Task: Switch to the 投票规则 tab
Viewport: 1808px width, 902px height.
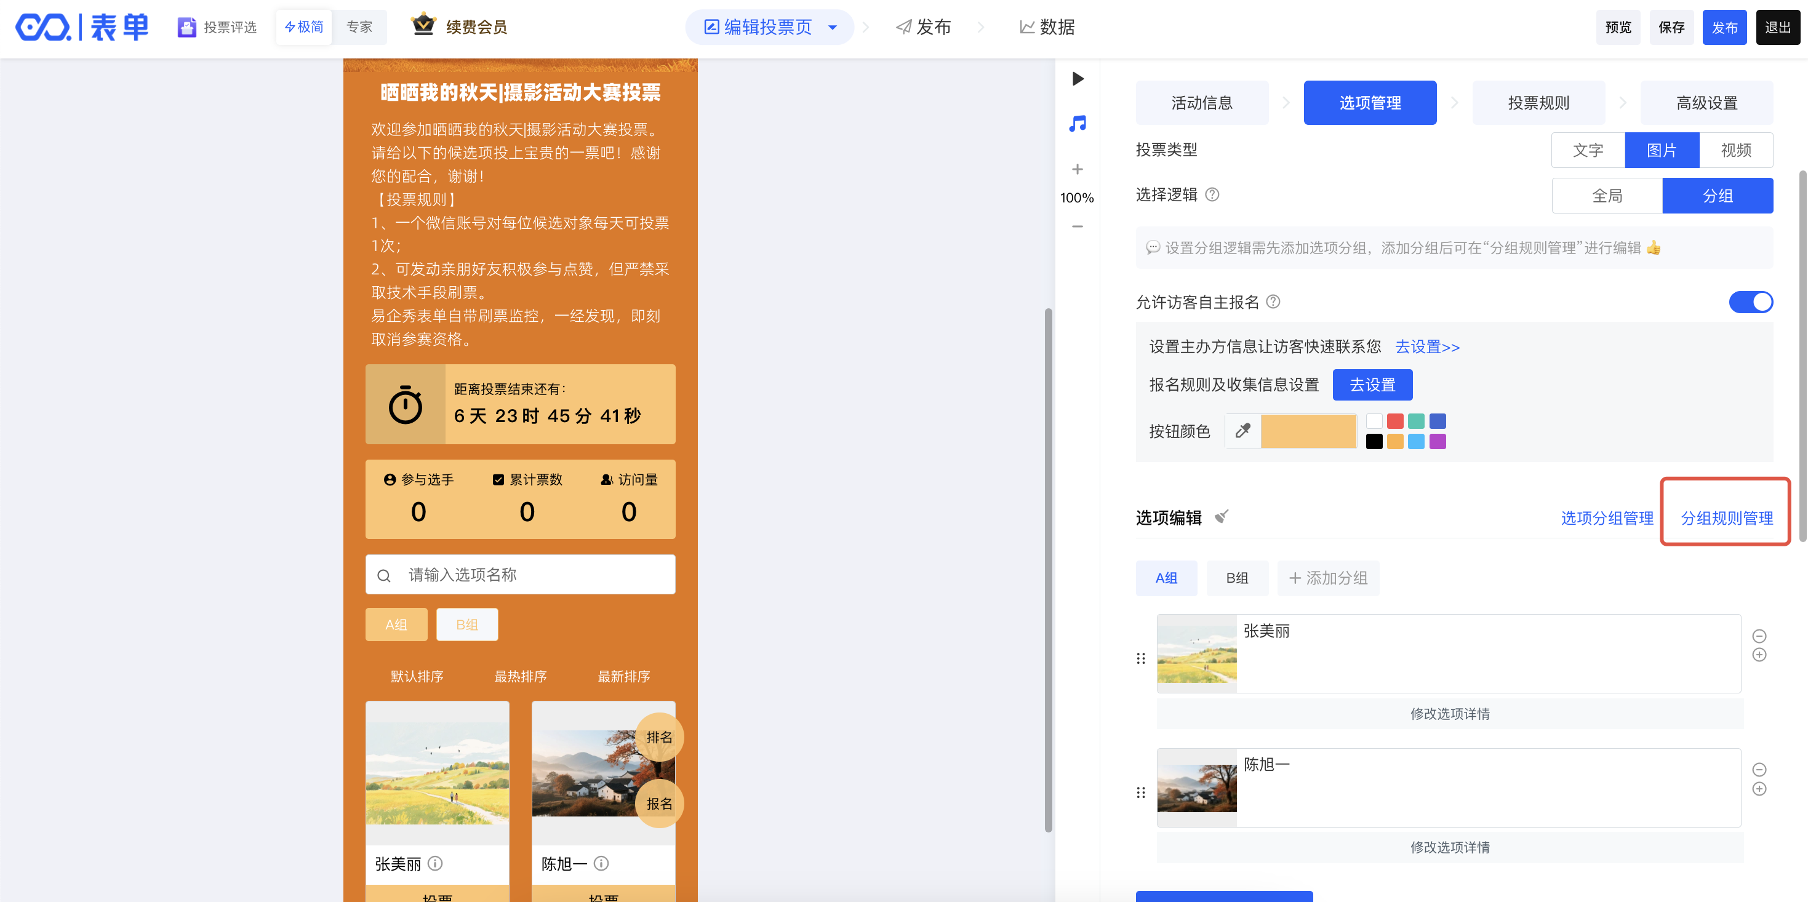Action: [1538, 103]
